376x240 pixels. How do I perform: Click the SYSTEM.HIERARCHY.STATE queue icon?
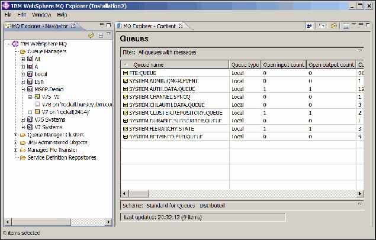[126, 129]
